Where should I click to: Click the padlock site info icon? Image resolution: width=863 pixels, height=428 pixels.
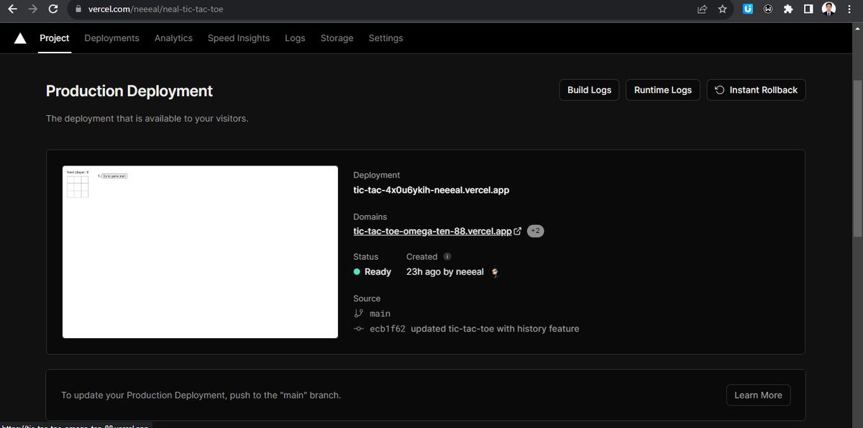79,10
